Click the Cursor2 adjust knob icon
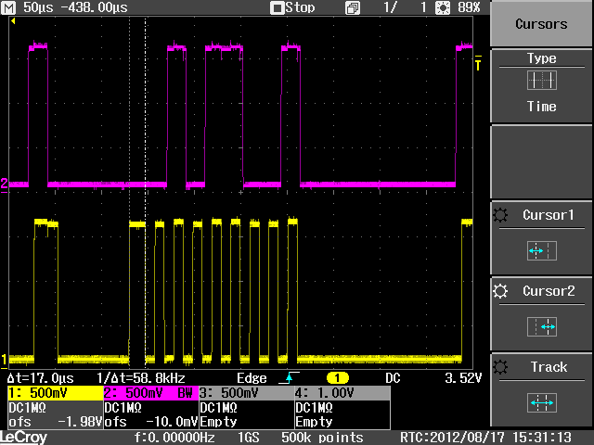 (x=500, y=291)
